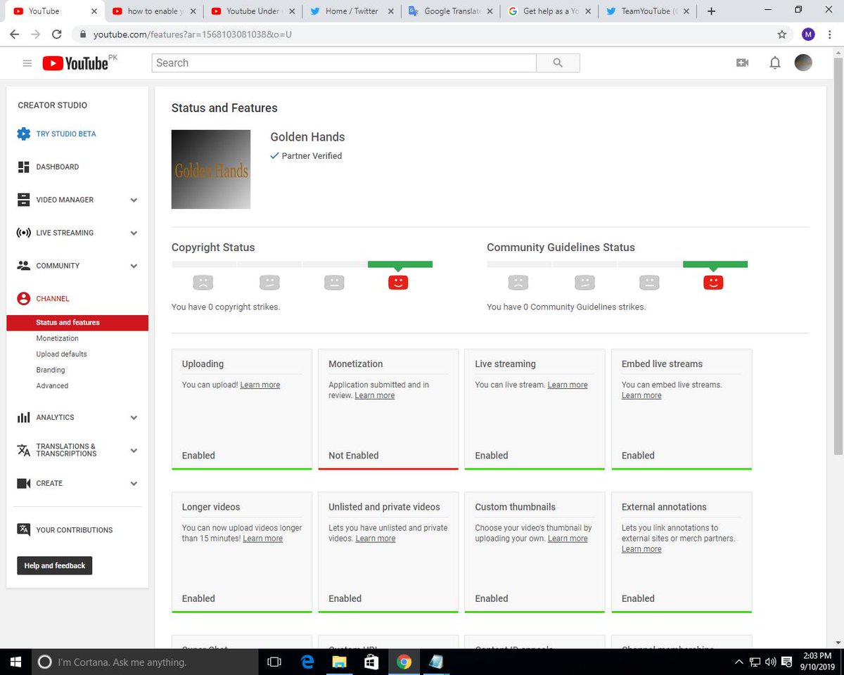The height and width of the screenshot is (675, 844).
Task: Expand the Video Manager section
Action: [134, 200]
